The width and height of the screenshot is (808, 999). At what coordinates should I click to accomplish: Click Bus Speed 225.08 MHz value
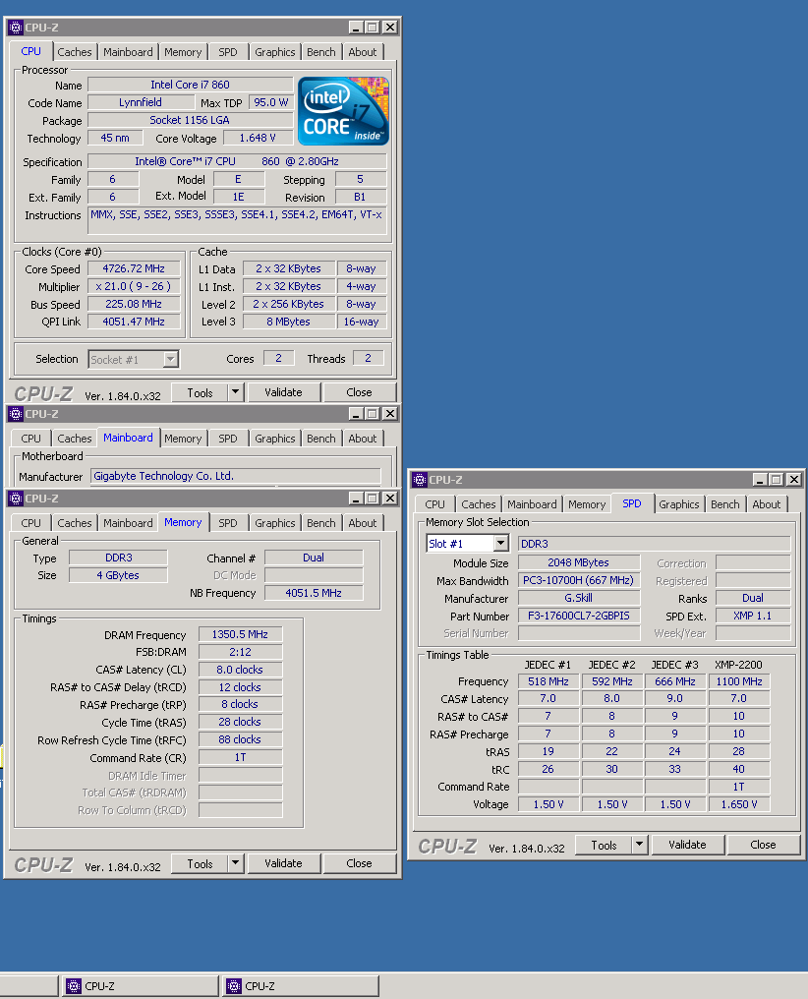pos(134,305)
